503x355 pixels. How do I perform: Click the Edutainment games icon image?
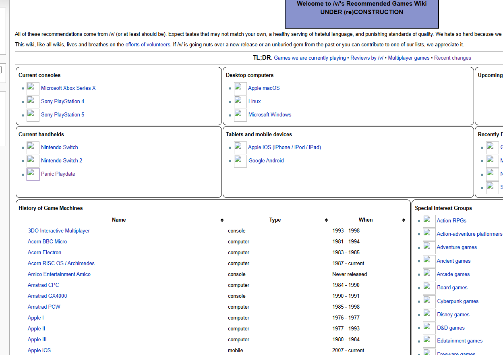(429, 341)
